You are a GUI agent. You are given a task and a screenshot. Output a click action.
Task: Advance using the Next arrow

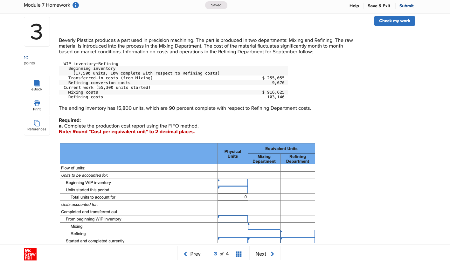point(265,254)
